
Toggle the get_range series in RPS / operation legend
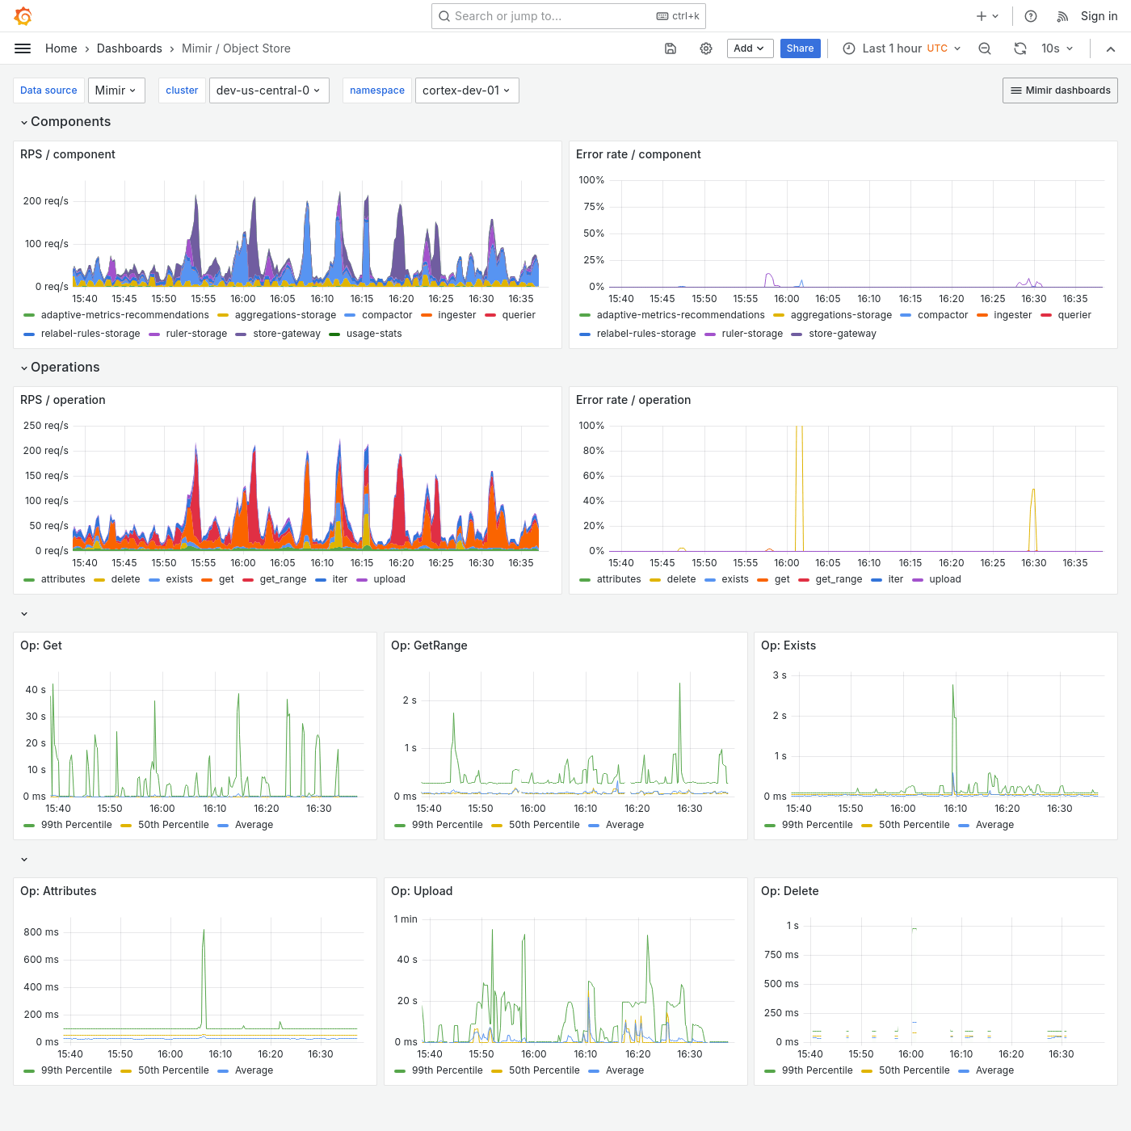[x=281, y=579]
